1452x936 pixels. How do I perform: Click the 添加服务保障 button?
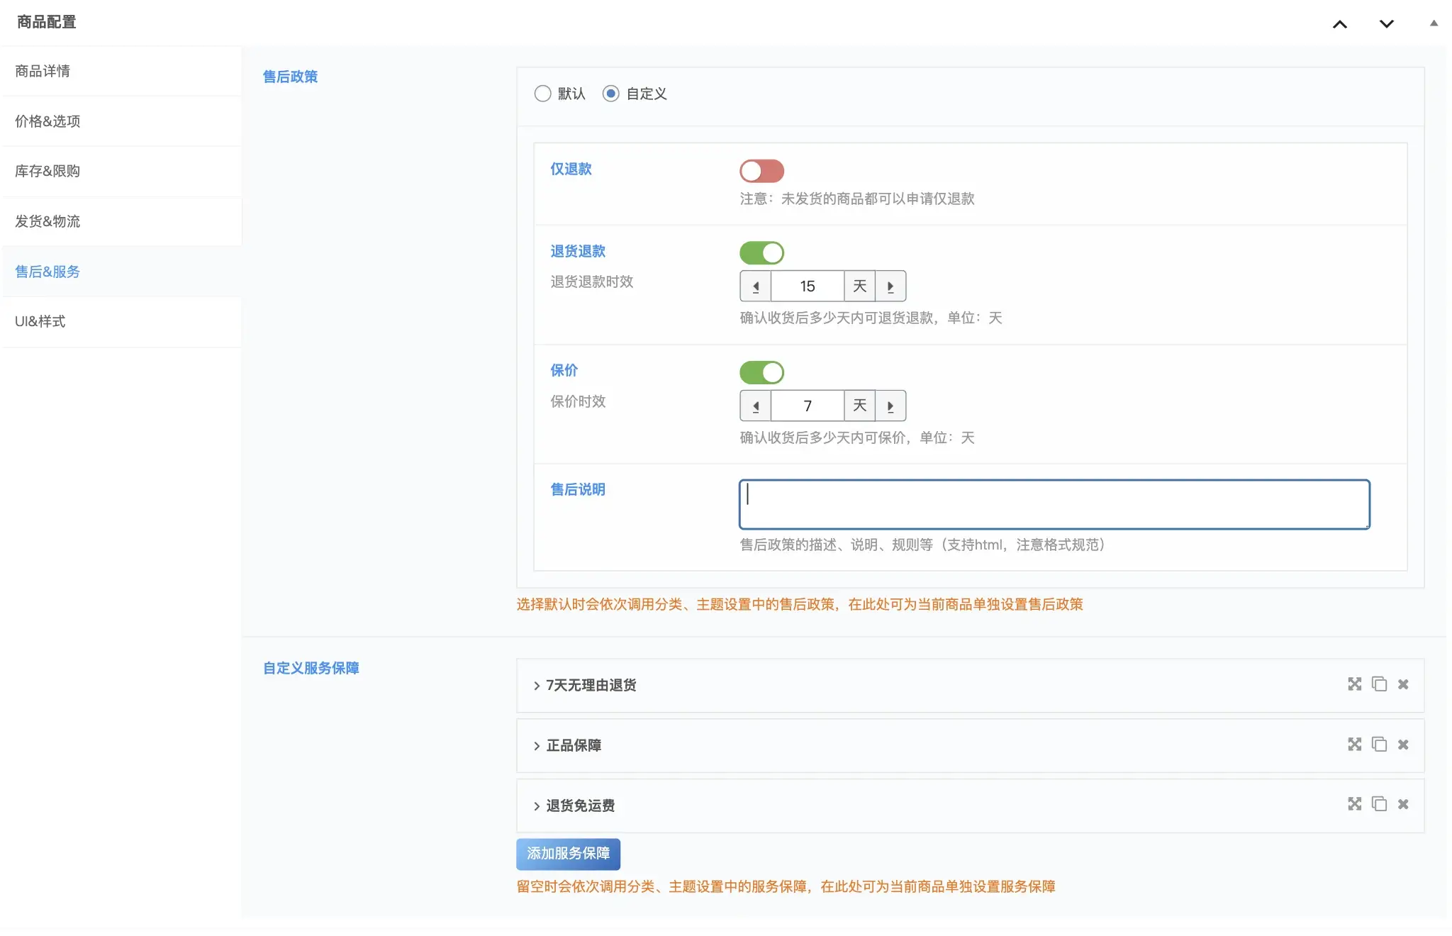[568, 854]
